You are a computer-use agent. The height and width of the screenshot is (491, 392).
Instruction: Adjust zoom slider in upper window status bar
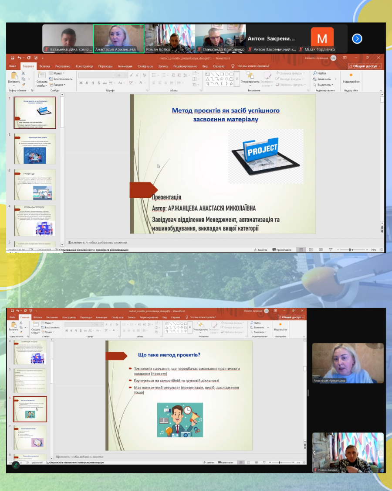[x=351, y=250]
